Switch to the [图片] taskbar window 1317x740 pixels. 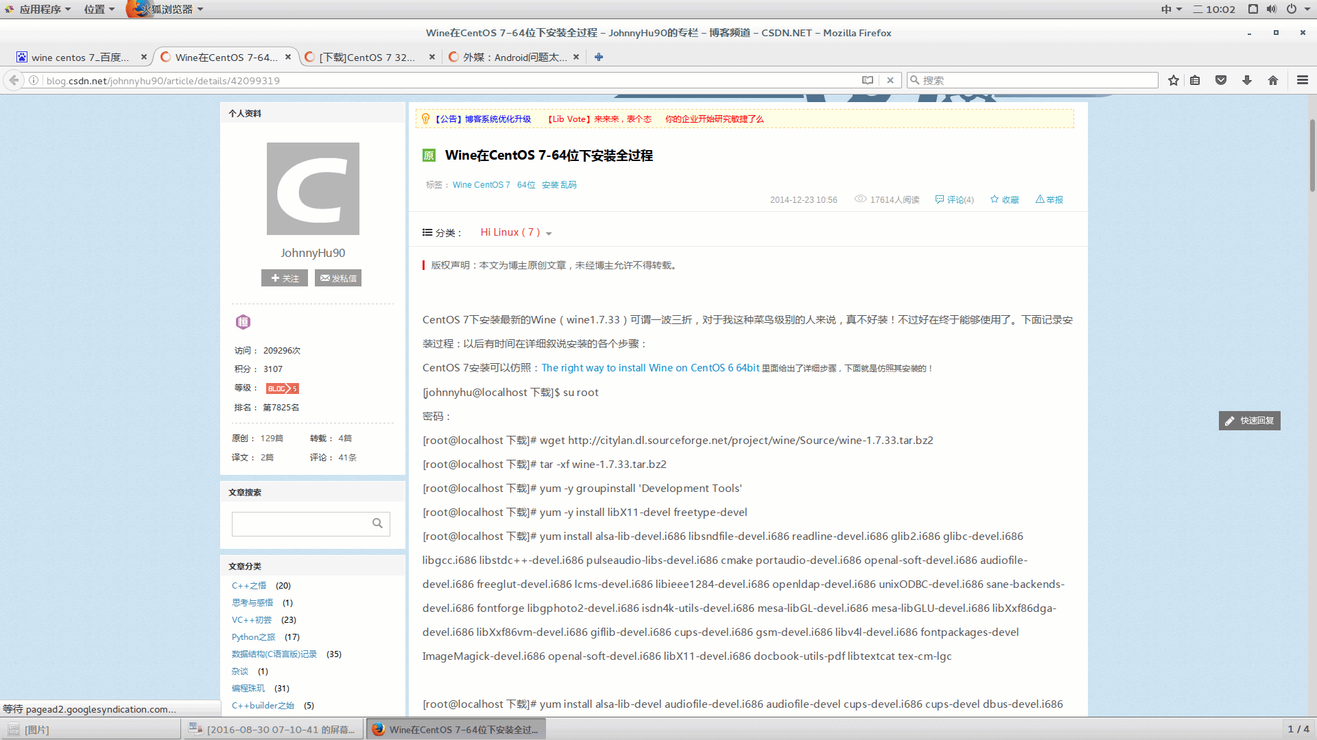(x=91, y=729)
